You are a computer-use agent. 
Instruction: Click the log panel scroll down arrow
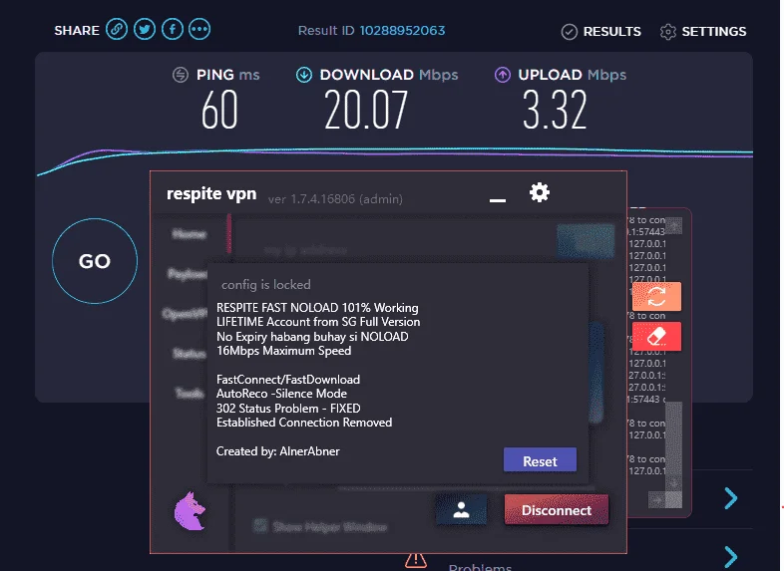tap(673, 483)
